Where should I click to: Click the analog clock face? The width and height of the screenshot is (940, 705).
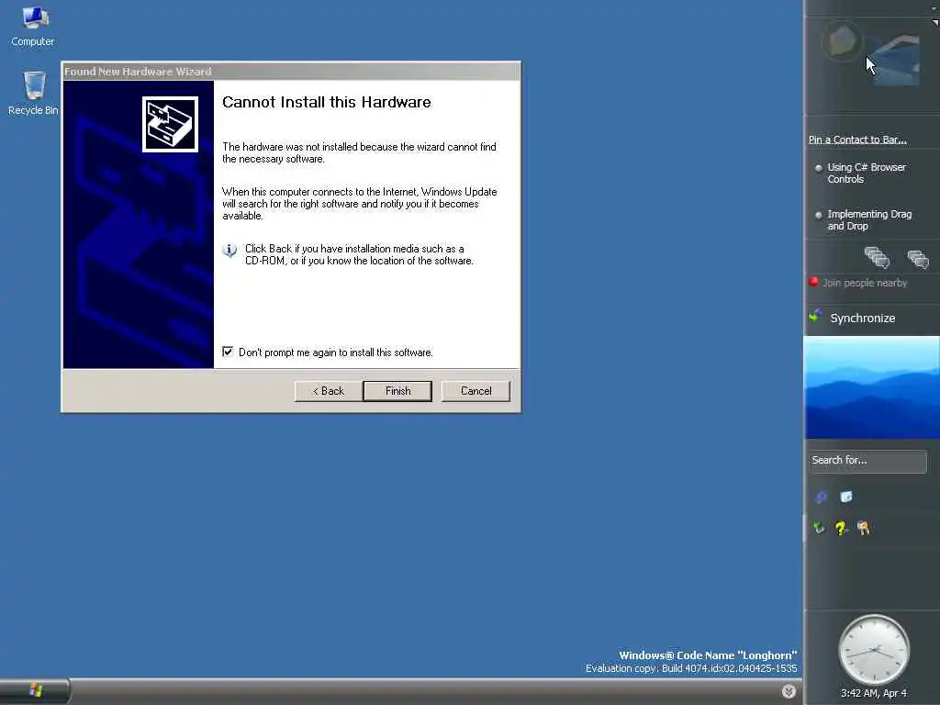pos(874,650)
